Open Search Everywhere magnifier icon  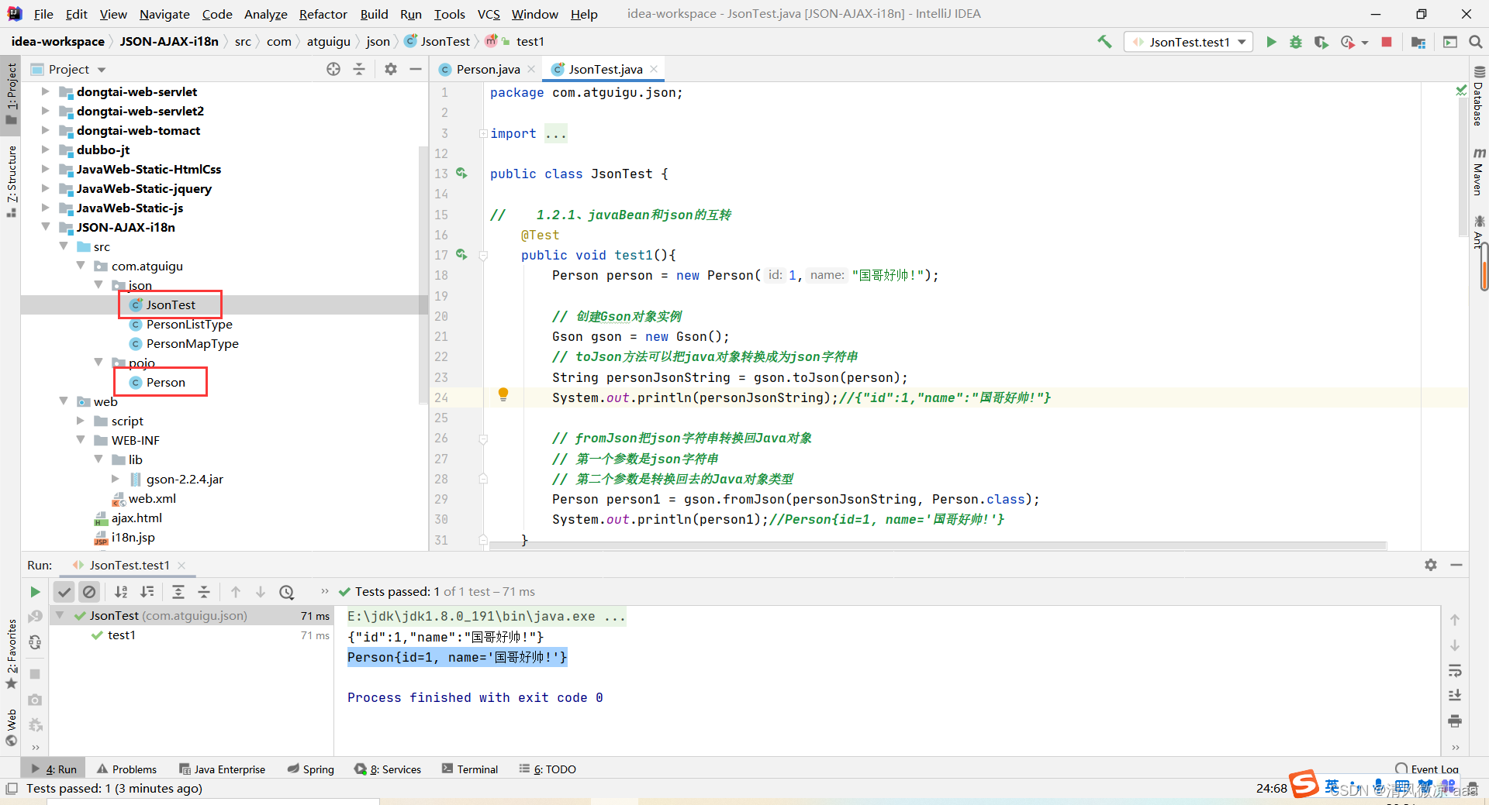click(1475, 42)
